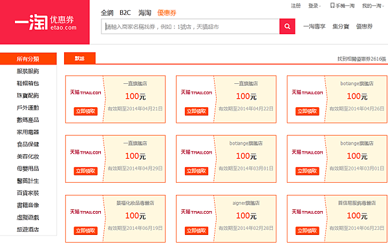Click aigner旗艦店 store name

[x=246, y=203]
